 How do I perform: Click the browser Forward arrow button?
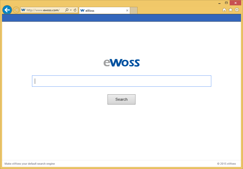coord(16,10)
